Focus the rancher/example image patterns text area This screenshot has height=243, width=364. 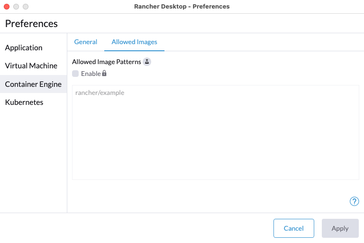click(215, 132)
